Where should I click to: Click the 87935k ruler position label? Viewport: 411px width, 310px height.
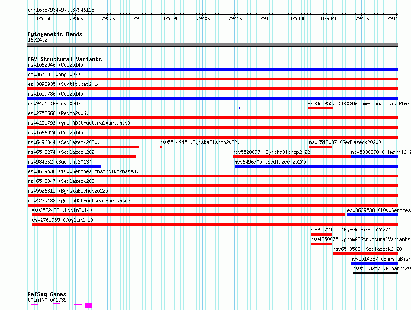click(43, 18)
